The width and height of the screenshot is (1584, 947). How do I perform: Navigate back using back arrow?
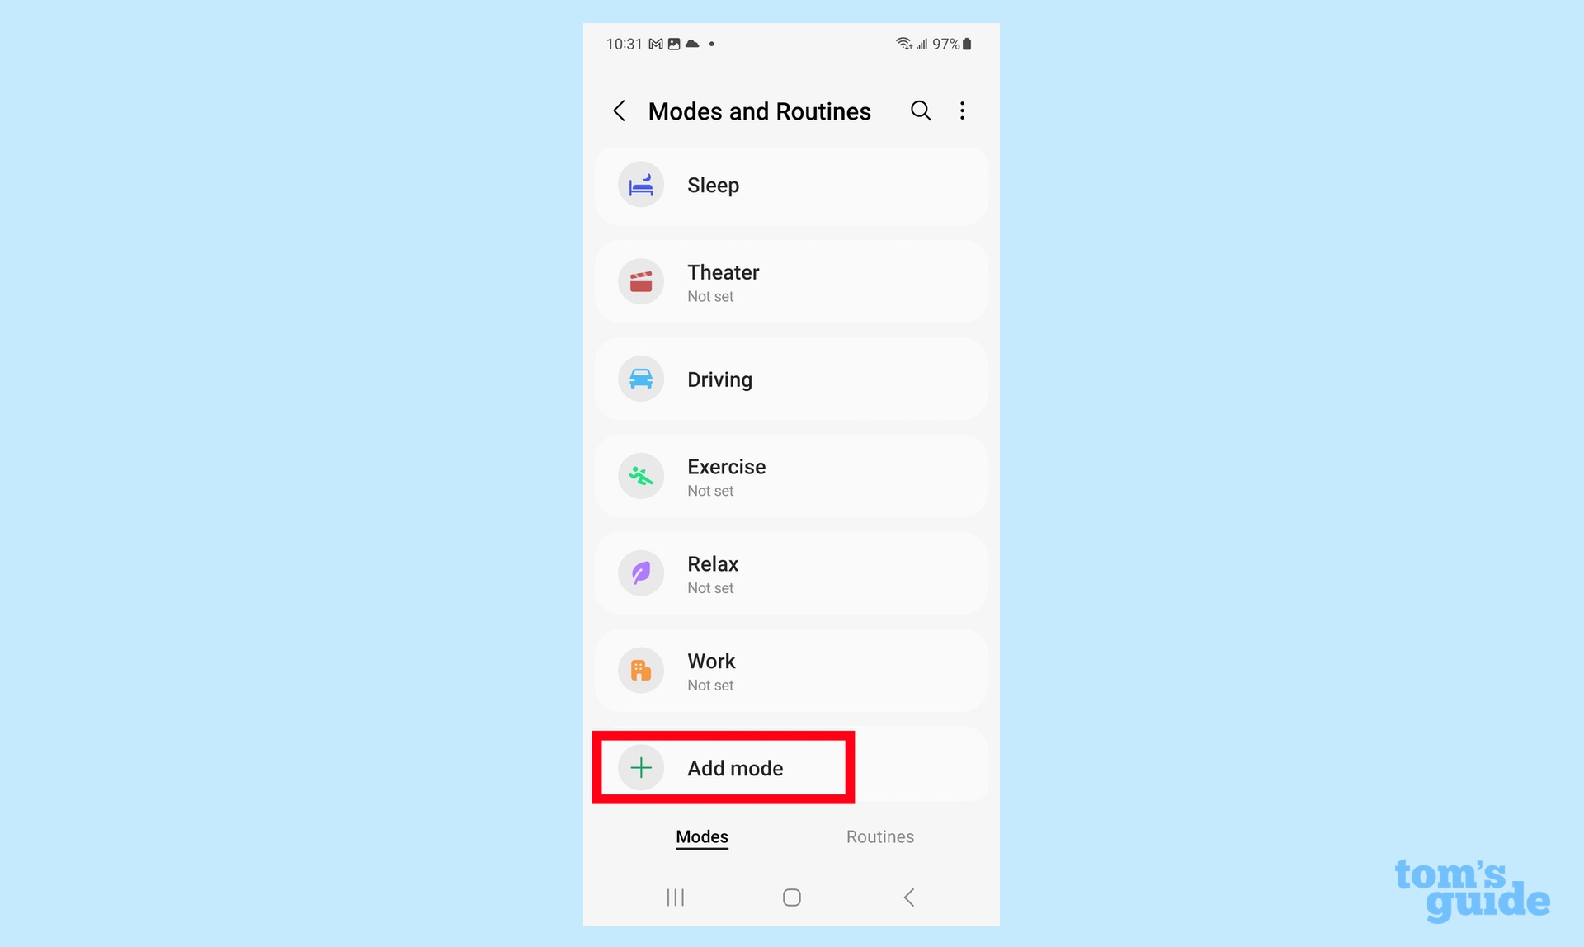coord(619,110)
